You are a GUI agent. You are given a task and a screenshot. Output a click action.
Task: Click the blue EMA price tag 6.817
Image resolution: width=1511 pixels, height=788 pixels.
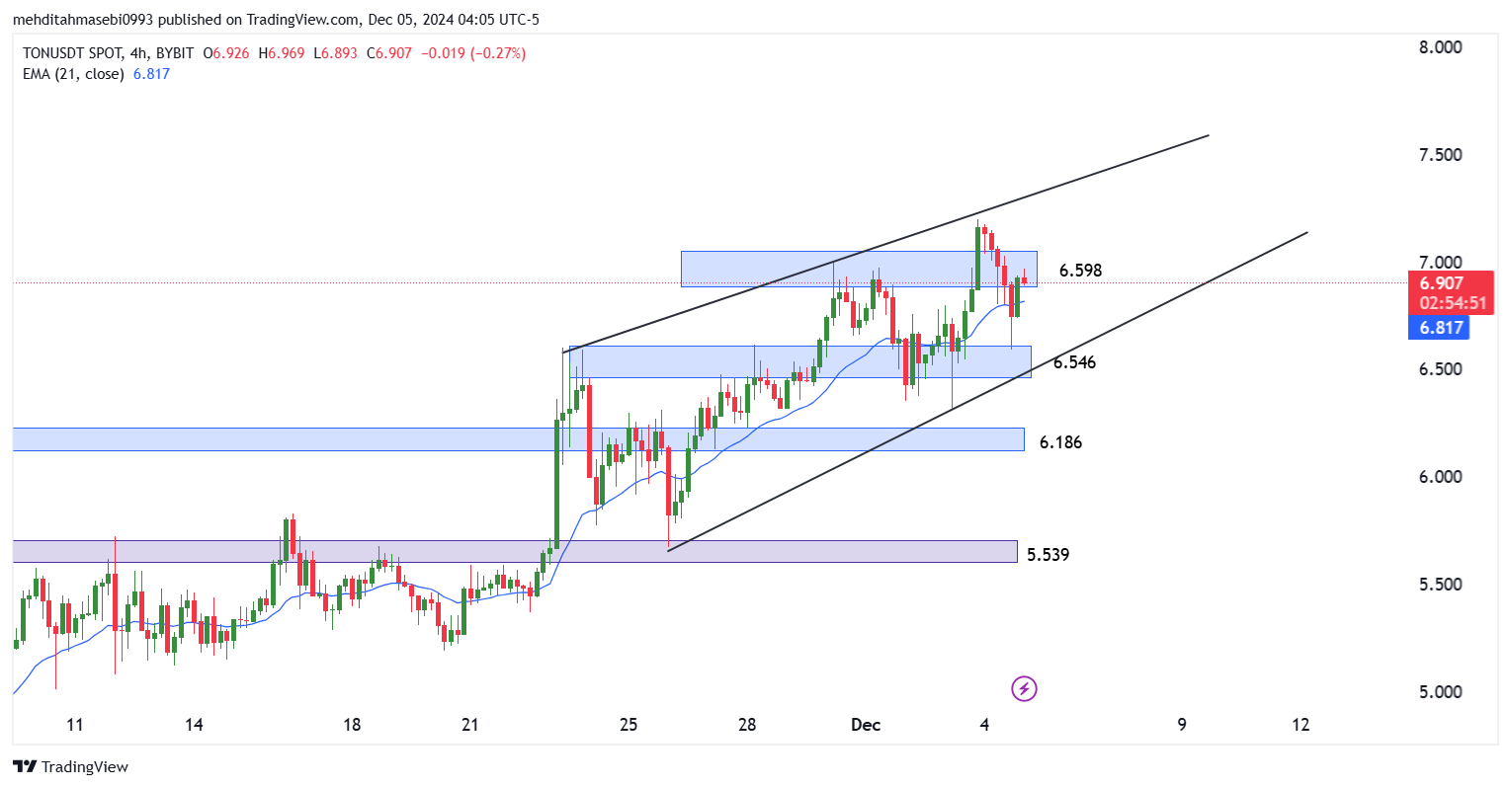pyautogui.click(x=1441, y=328)
